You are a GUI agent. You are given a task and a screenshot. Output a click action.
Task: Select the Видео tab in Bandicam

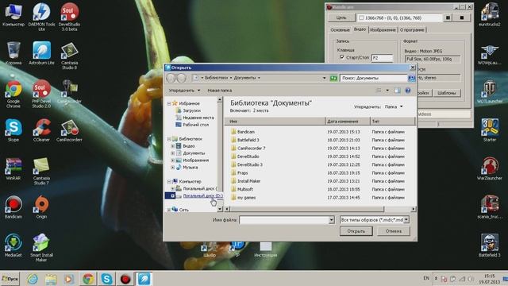click(360, 29)
